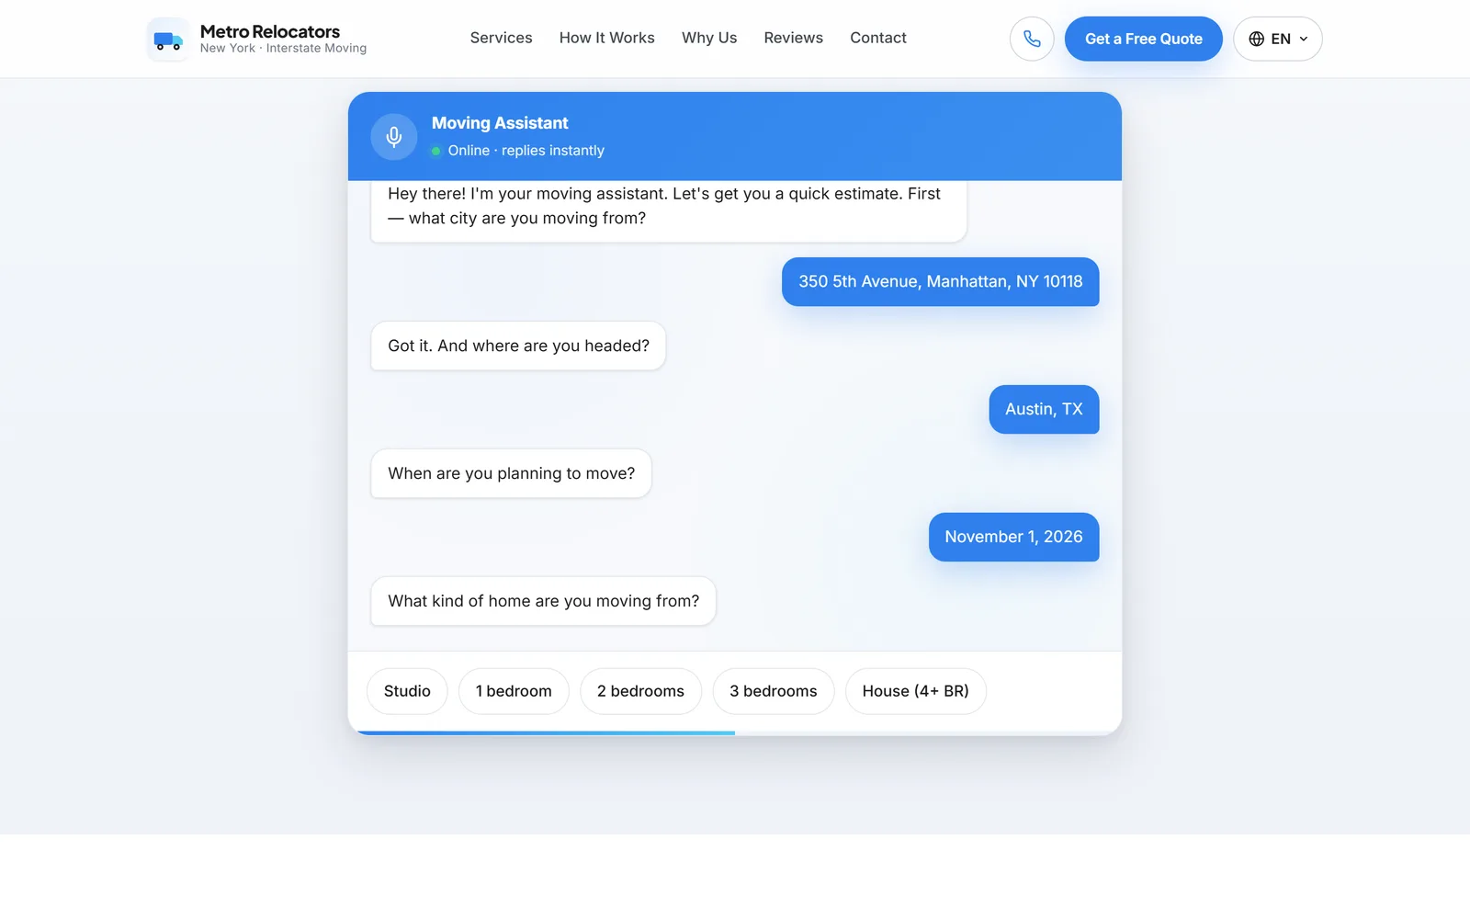Select House (4+ BR) option
This screenshot has width=1470, height=919.
pyautogui.click(x=916, y=691)
